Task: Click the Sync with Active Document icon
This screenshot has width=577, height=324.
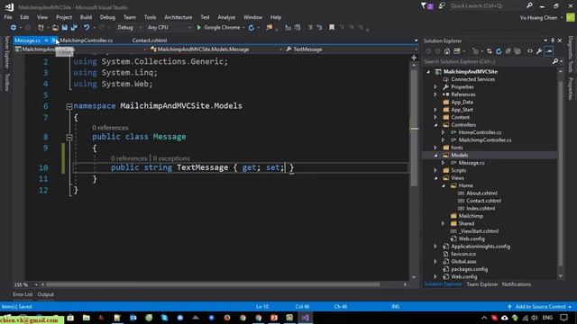Action: 489,51
